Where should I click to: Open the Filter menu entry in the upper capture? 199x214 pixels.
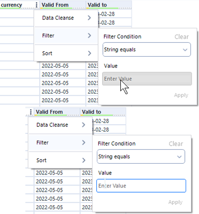[66, 35]
